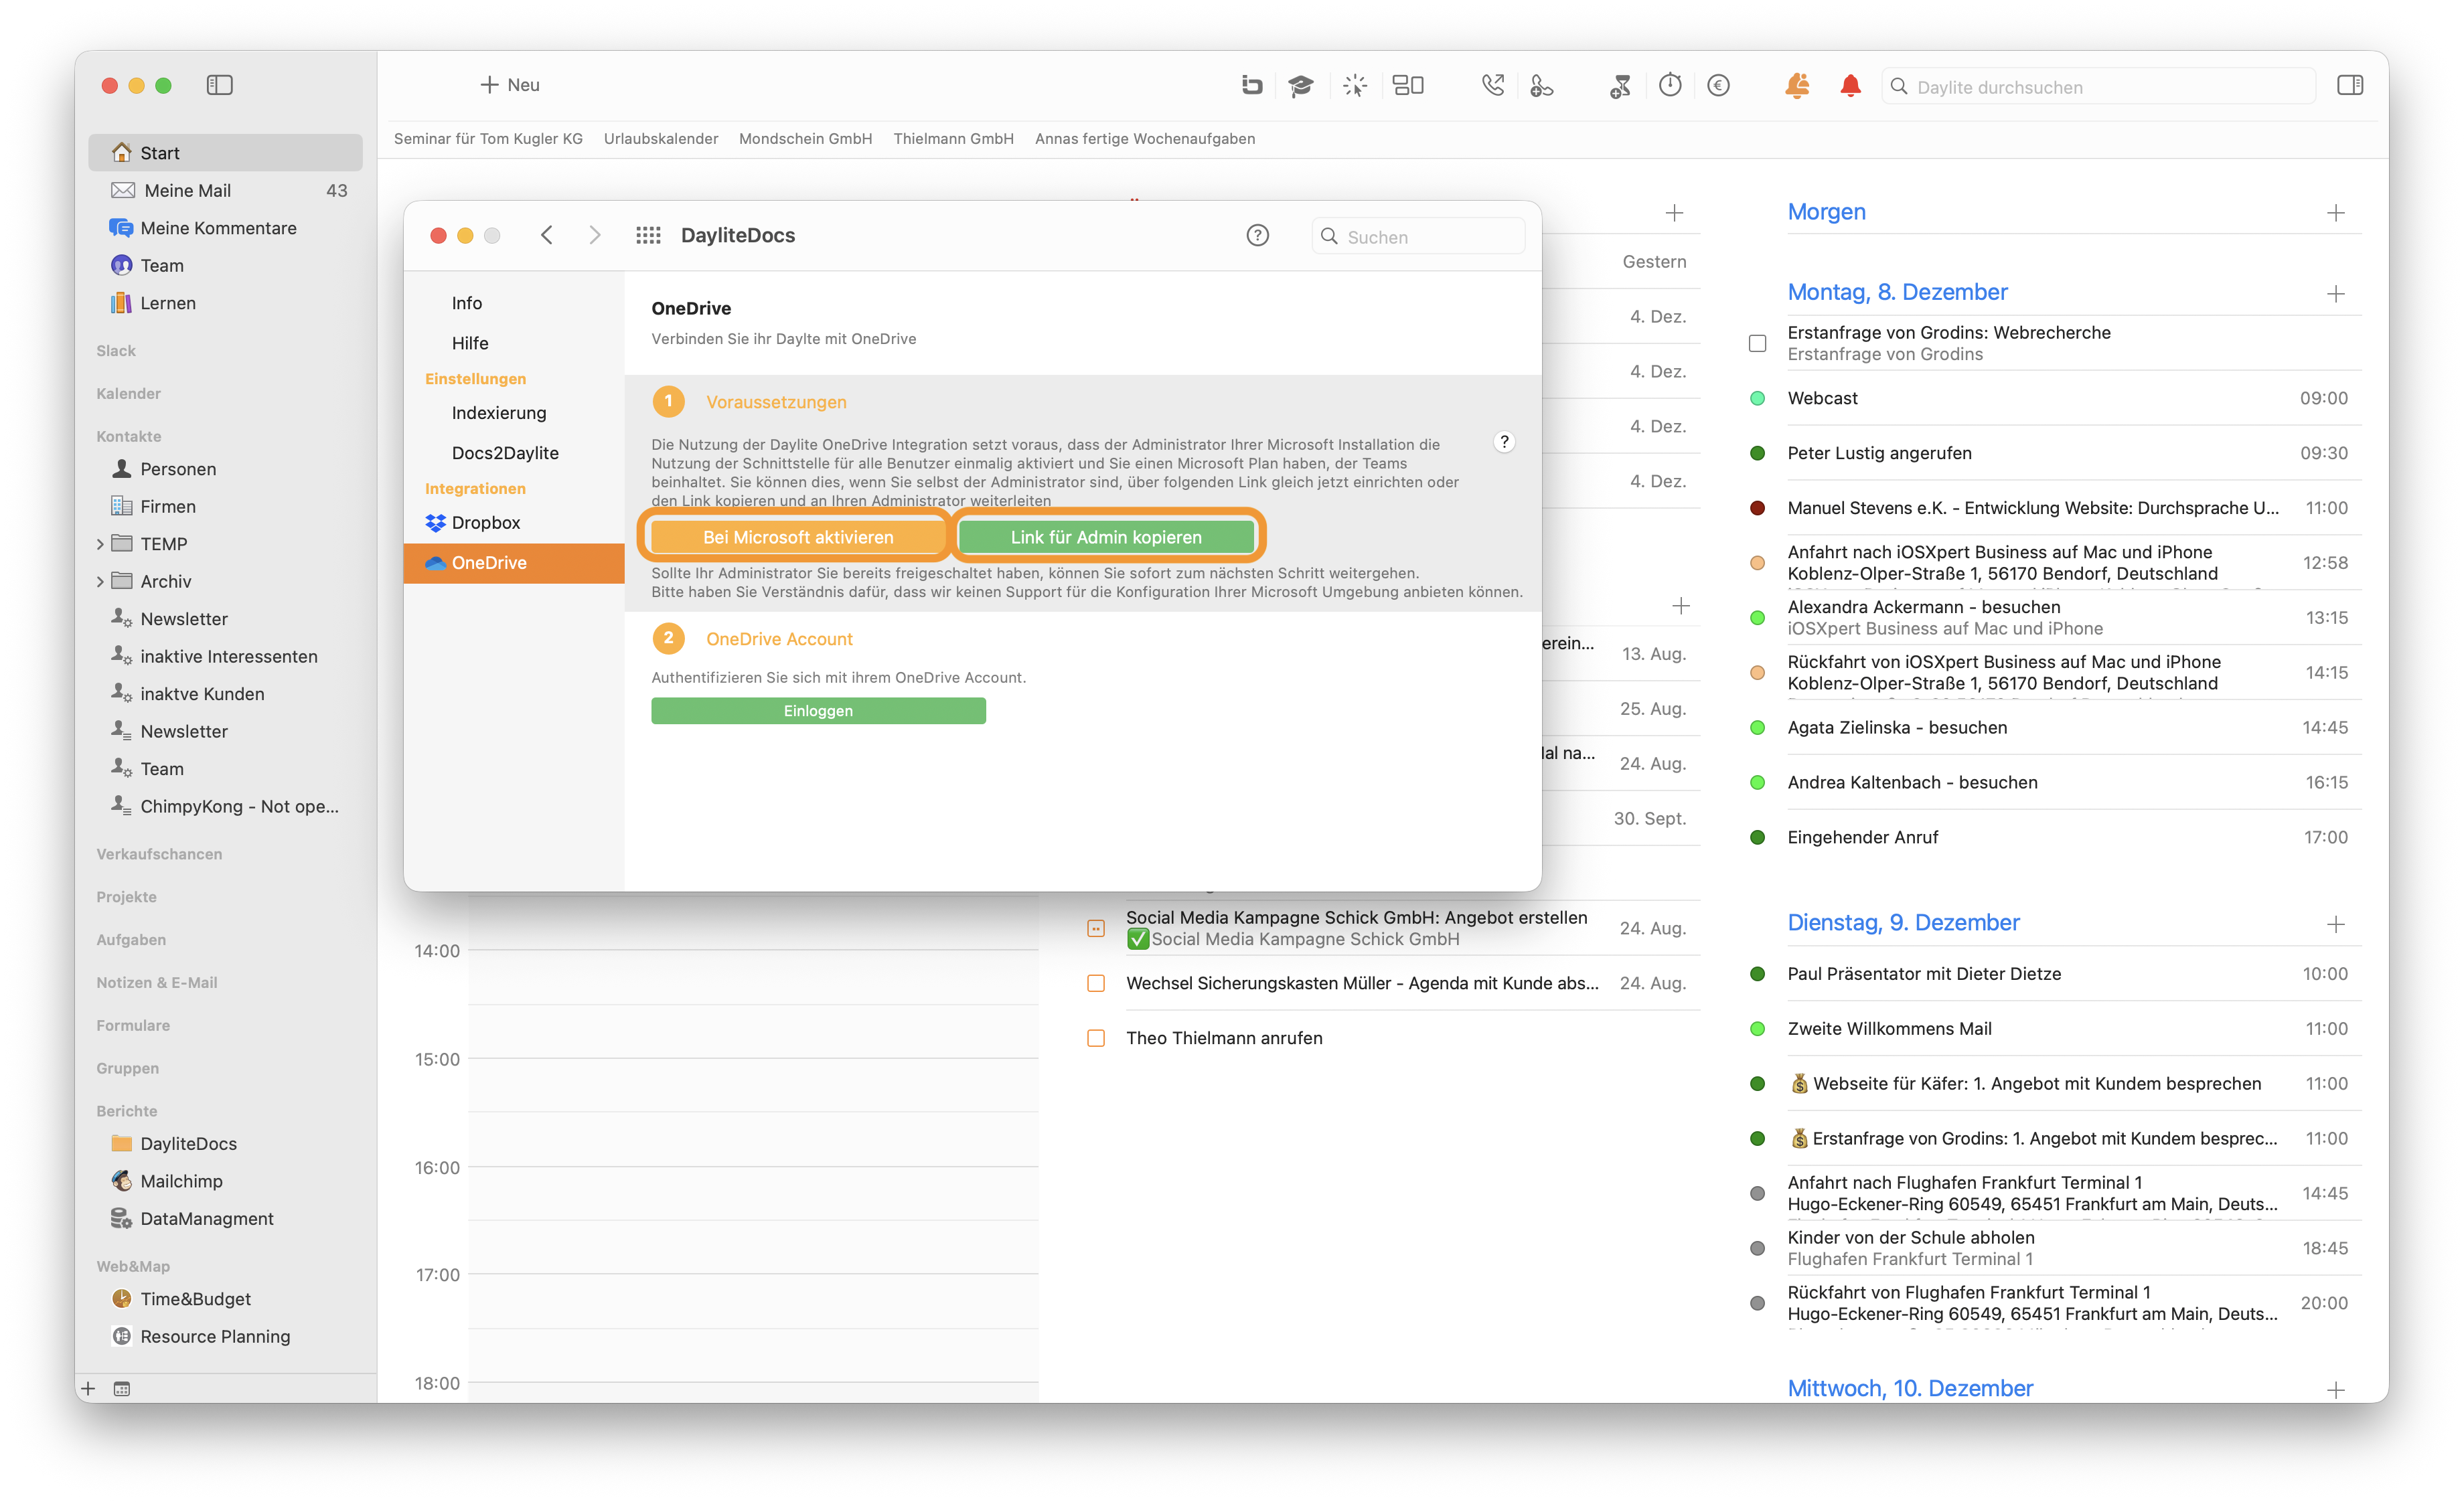The width and height of the screenshot is (2464, 1502).
Task: Click the Neu button in toolbar
Action: point(510,85)
